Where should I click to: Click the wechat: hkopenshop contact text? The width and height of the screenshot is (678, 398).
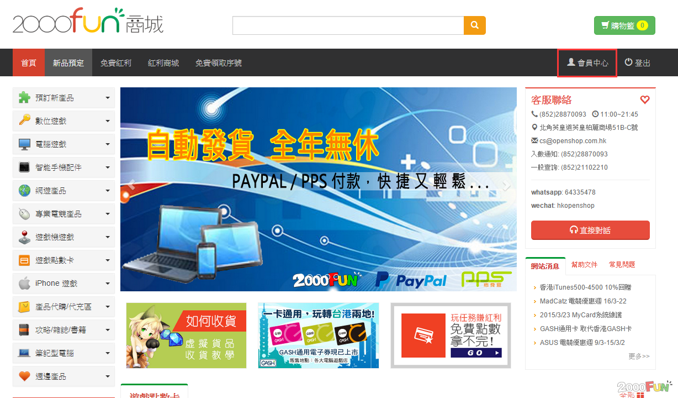[563, 206]
